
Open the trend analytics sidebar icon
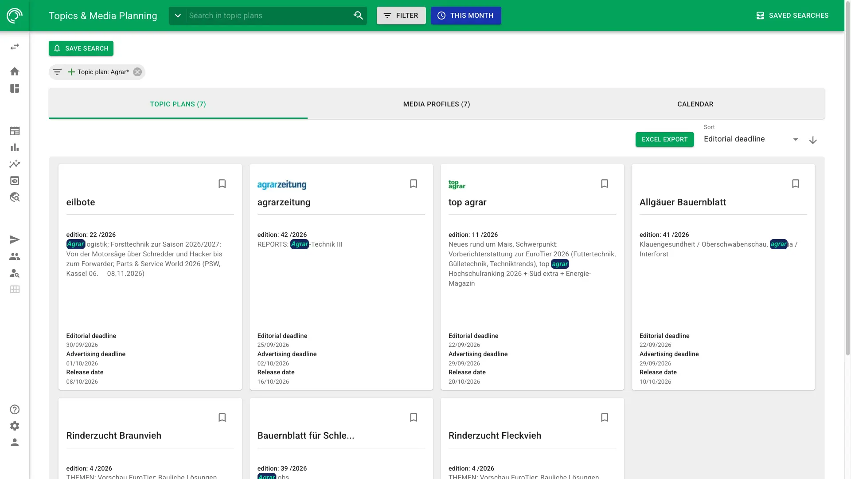click(15, 164)
